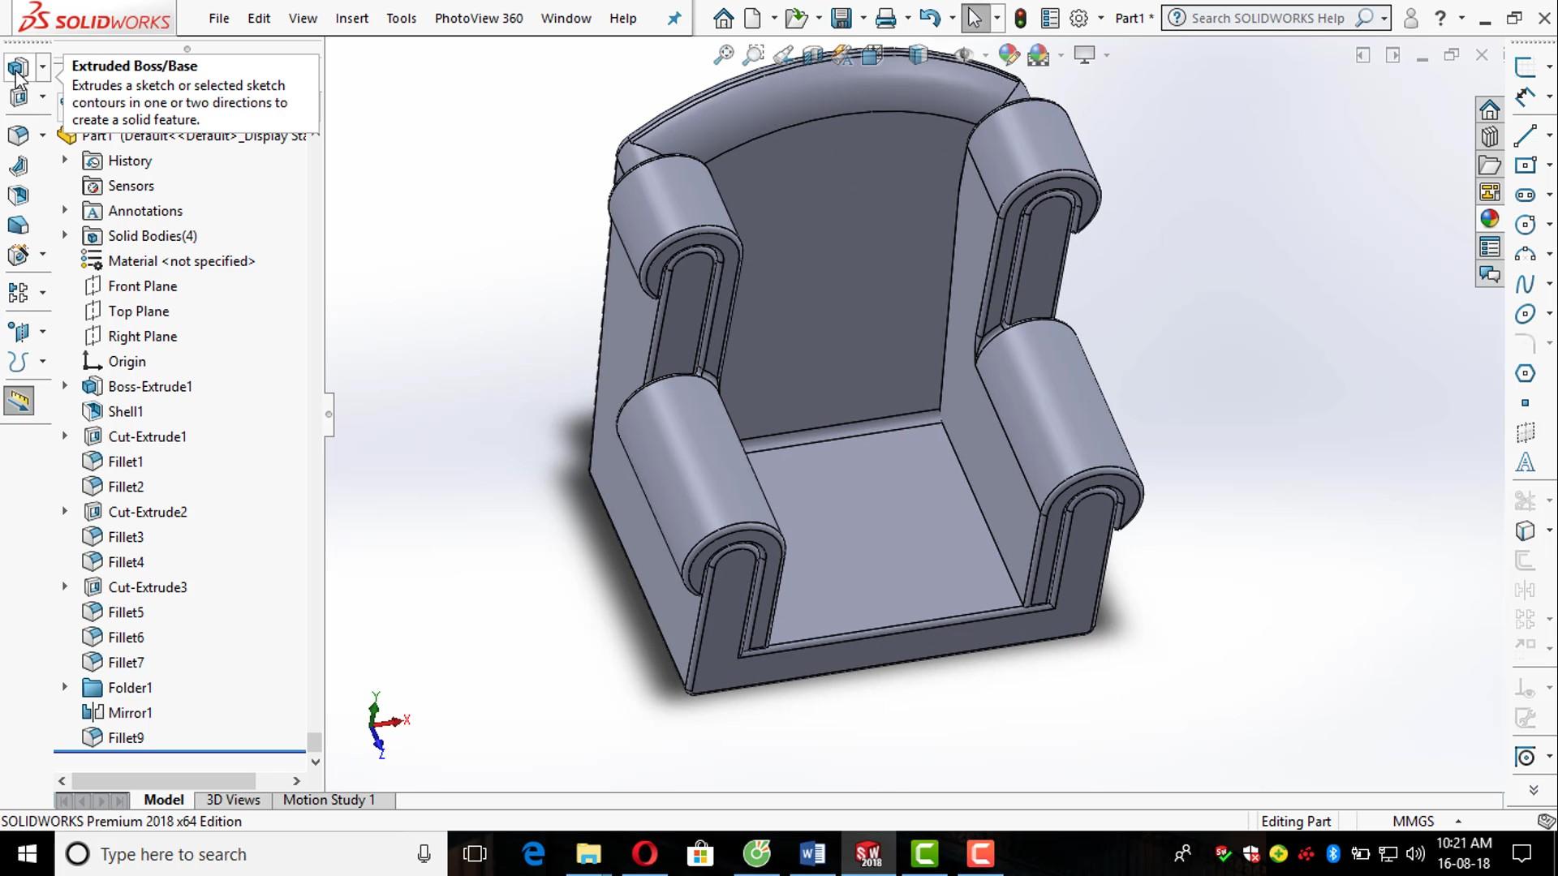The height and width of the screenshot is (876, 1558).
Task: Expand the Folder1 tree node
Action: (x=65, y=687)
